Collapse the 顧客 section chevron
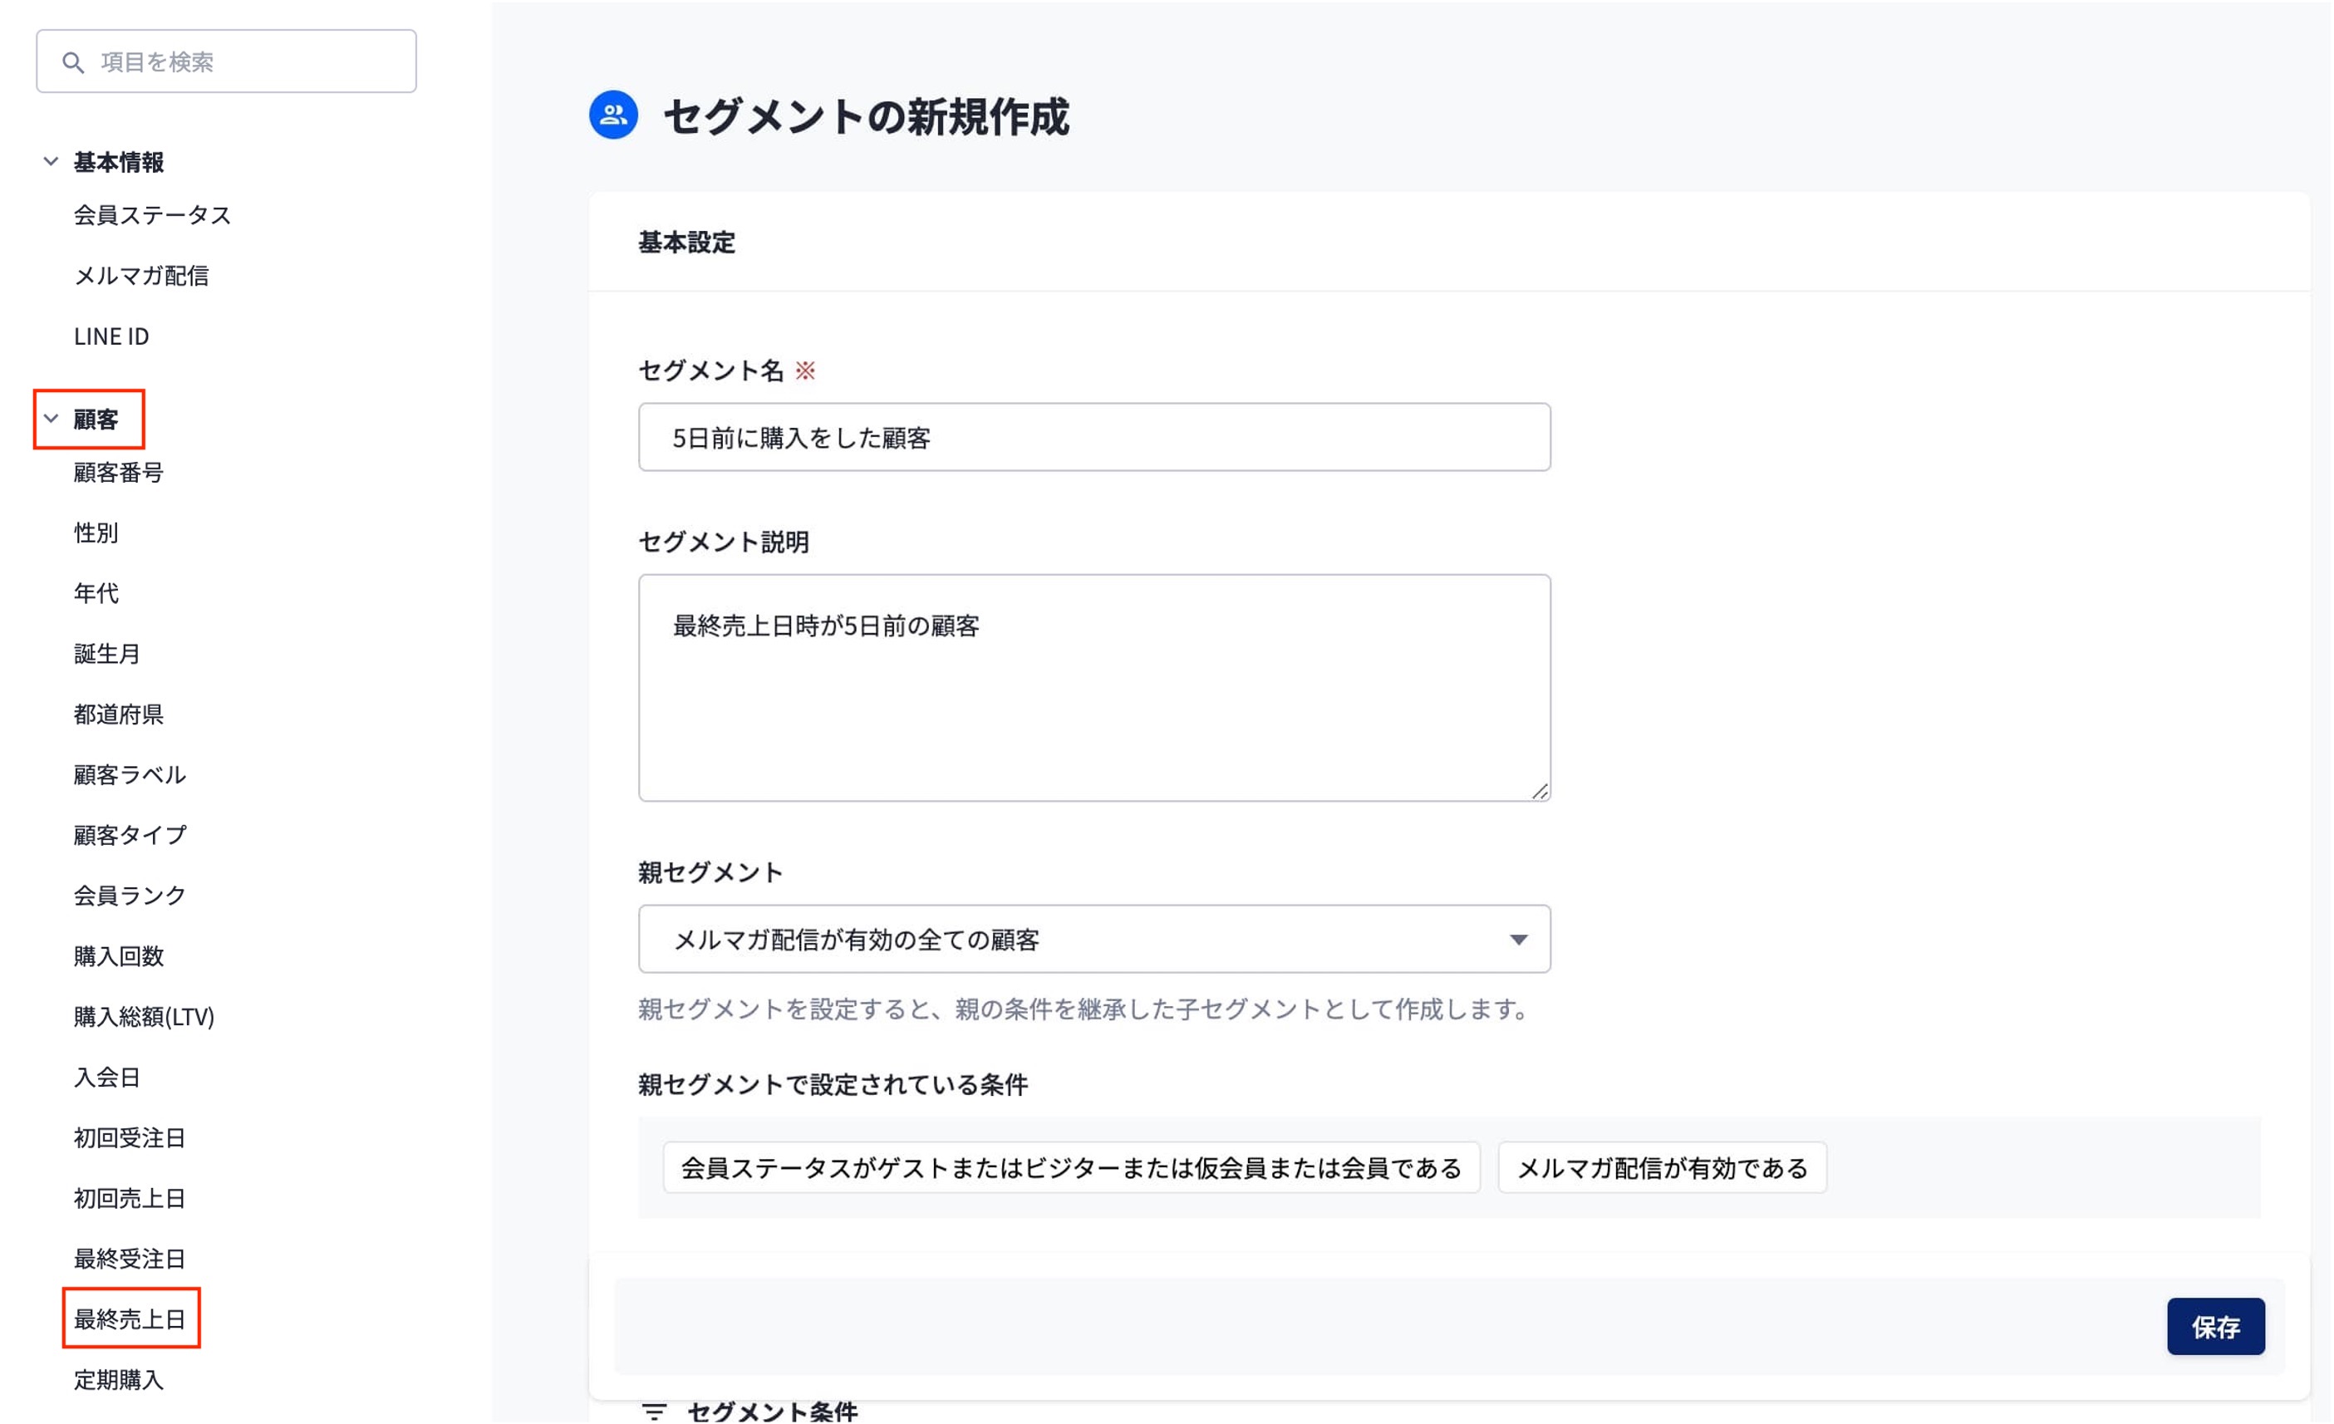Viewport: 2334px width, 1424px height. tap(52, 419)
